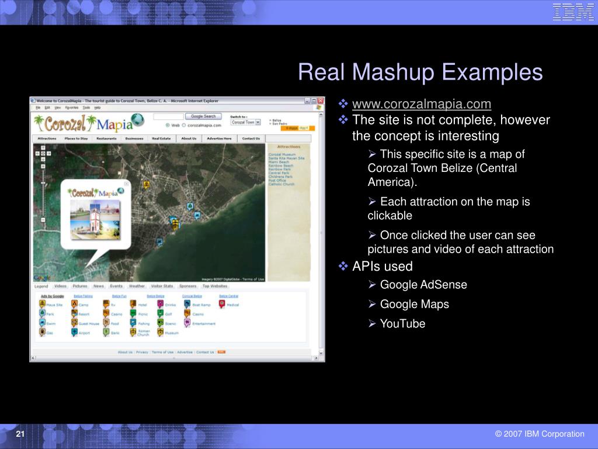Click the Entertainment legend pin icon

tap(187, 323)
